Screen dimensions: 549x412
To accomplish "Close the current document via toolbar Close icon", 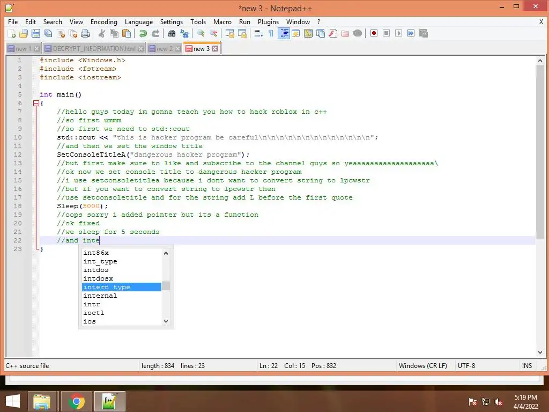I will pyautogui.click(x=61, y=33).
